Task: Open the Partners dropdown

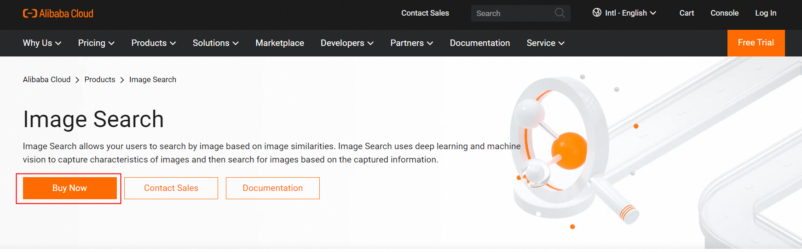Action: pyautogui.click(x=412, y=43)
